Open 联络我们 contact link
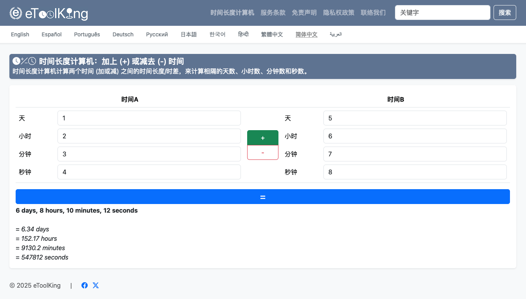This screenshot has height=299, width=526. [373, 13]
